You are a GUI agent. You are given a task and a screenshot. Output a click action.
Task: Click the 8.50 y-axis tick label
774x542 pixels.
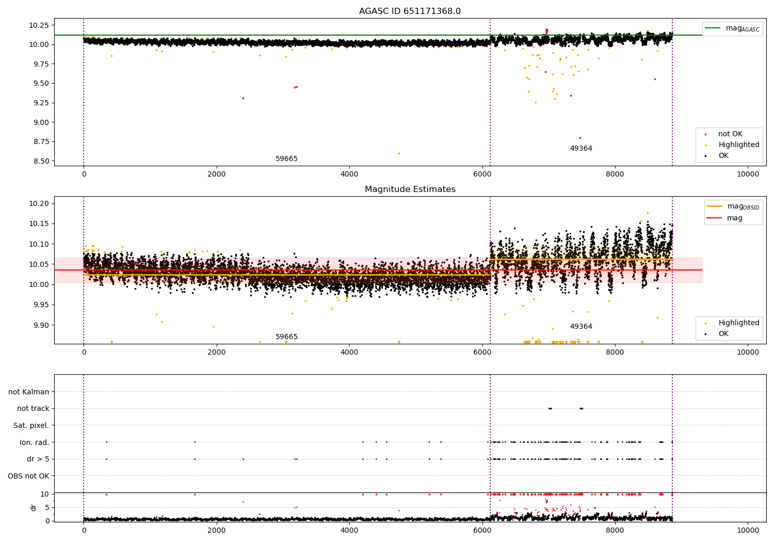click(x=41, y=161)
